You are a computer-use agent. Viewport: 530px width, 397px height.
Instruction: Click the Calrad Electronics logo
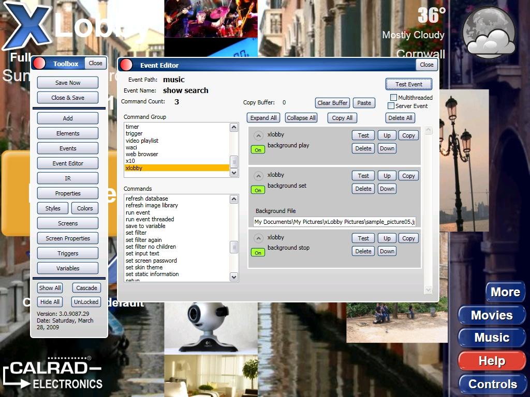point(52,373)
